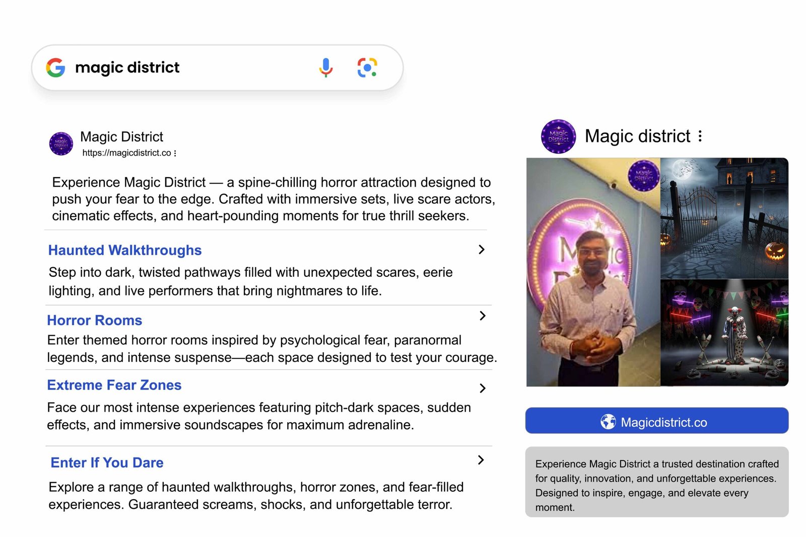Open the creepy clown bowling image
Viewport: 806px width, 537px height.
click(x=724, y=333)
